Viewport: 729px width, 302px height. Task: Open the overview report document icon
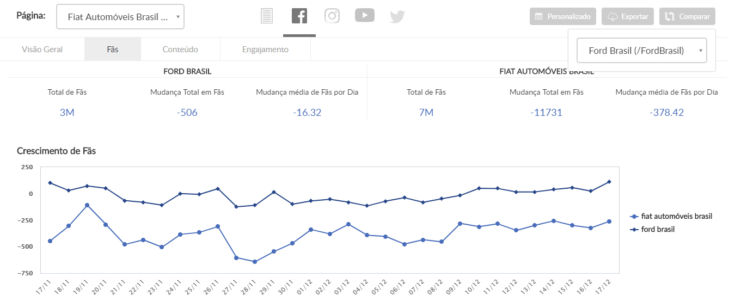(x=266, y=16)
